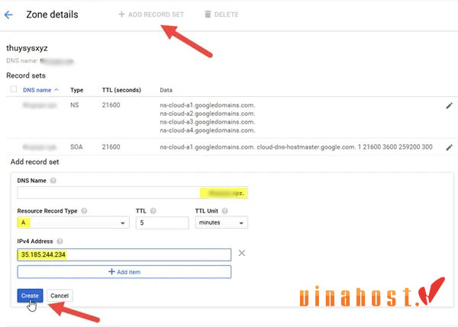Click help icon beside Resource Record Type

click(x=84, y=210)
